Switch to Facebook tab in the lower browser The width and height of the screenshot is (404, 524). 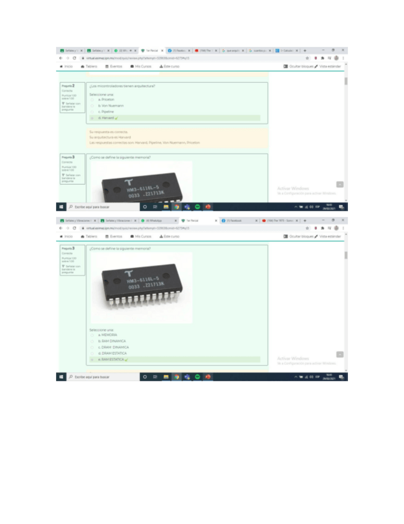pyautogui.click(x=236, y=220)
